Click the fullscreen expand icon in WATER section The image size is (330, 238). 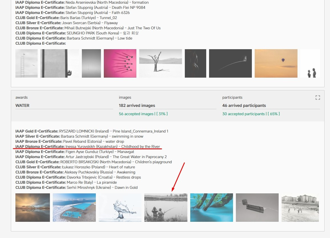tap(317, 98)
